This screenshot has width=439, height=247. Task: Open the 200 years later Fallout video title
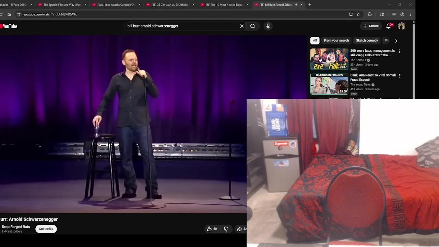click(x=372, y=53)
